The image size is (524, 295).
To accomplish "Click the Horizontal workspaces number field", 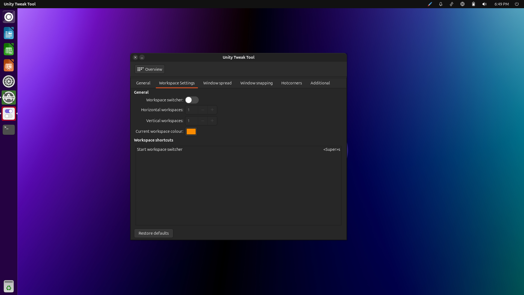I will (x=192, y=110).
